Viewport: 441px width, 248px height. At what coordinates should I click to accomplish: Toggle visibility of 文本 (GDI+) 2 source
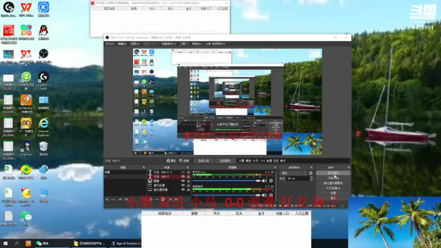tap(183, 172)
